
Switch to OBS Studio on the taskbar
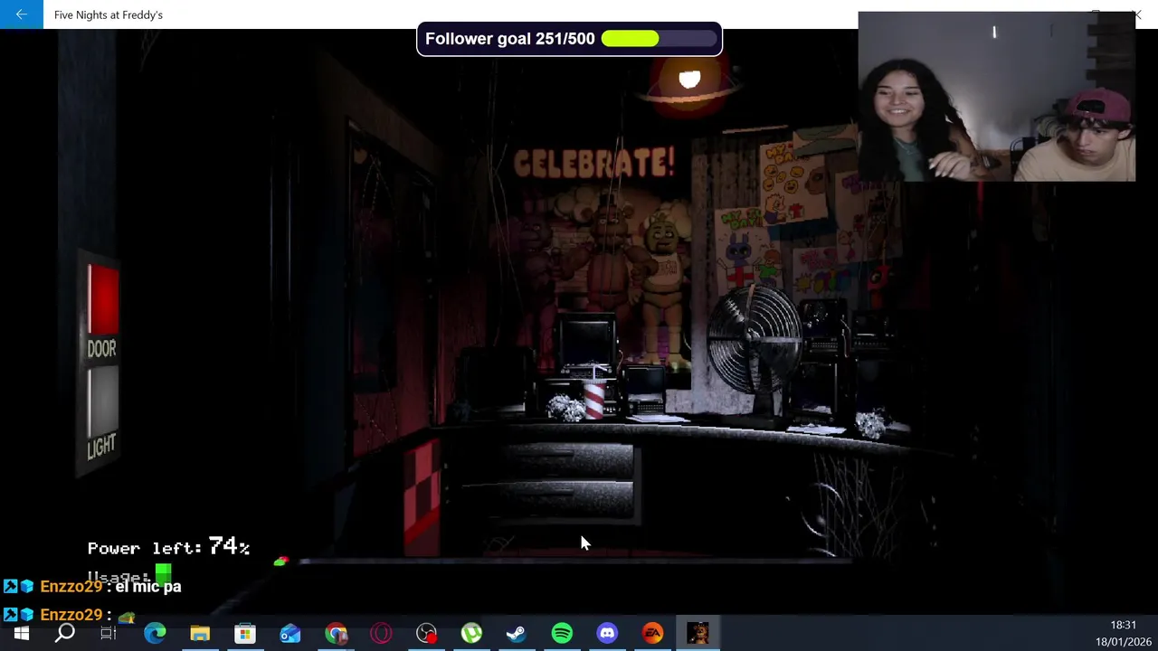pyautogui.click(x=426, y=634)
